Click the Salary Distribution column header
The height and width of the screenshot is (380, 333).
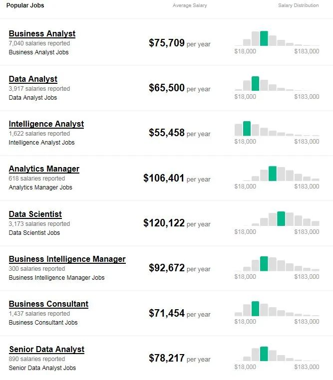298,5
